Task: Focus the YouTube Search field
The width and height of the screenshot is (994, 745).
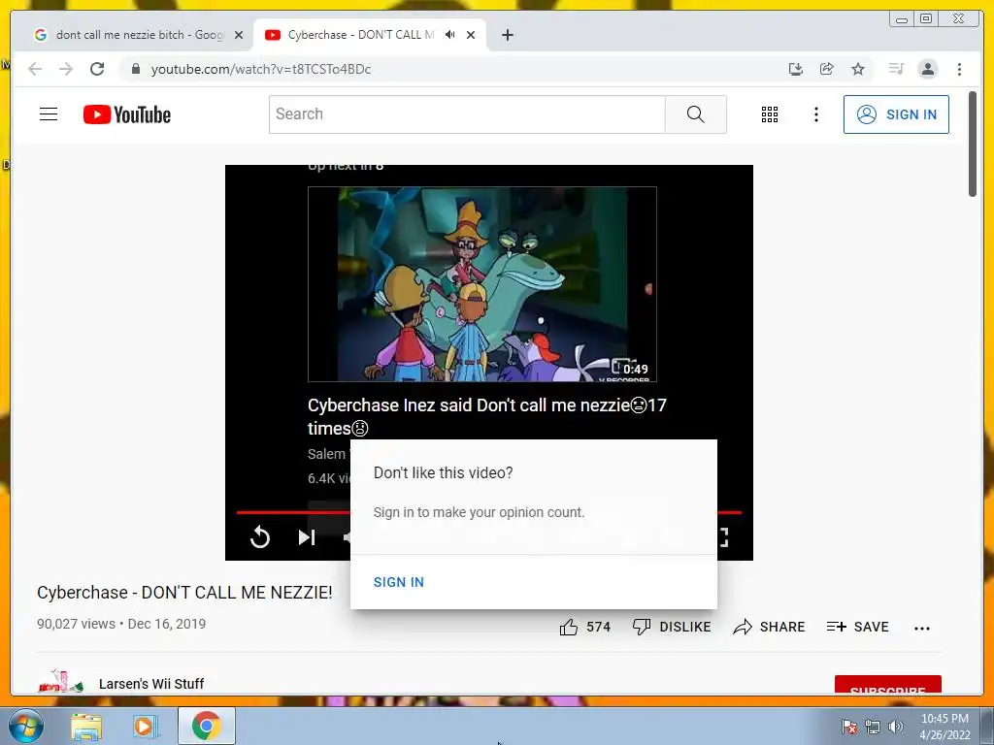Action: (467, 114)
